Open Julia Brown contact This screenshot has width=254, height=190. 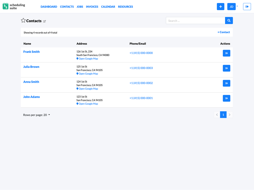coord(31,67)
